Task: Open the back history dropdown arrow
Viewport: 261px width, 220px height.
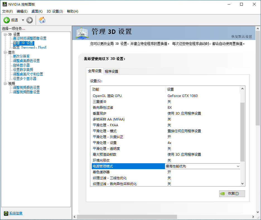Action: pyautogui.click(x=23, y=20)
